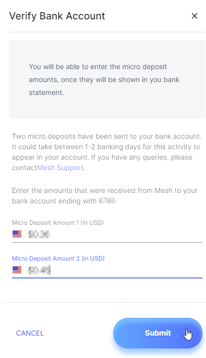Focus the Micro Deposit Amount 2 field
This screenshot has height=358, width=206.
tap(107, 270)
